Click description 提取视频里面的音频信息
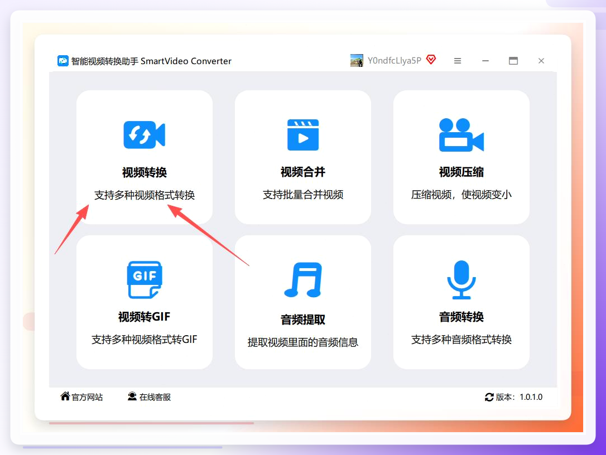 click(x=303, y=342)
